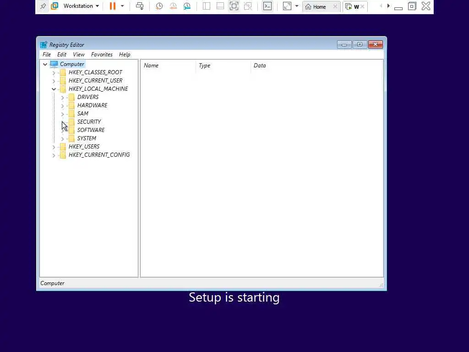Select HKEY_CURRENT_CONFIG in the tree
Image resolution: width=469 pixels, height=352 pixels.
[x=99, y=154]
